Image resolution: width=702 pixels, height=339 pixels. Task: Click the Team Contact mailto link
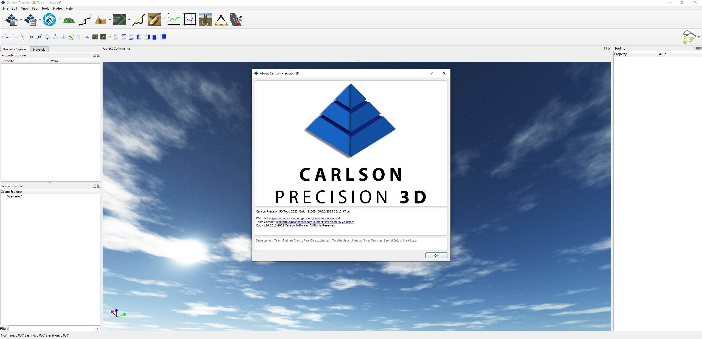315,222
